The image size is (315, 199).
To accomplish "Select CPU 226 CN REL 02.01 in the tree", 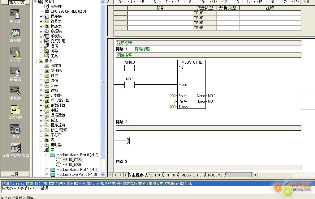I will (68, 11).
